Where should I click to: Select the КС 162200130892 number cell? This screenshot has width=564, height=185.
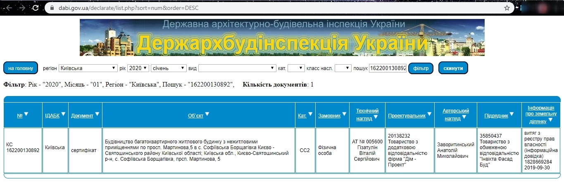[x=23, y=150]
